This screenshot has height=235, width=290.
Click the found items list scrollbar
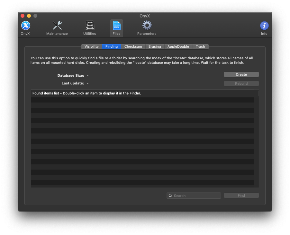256,142
